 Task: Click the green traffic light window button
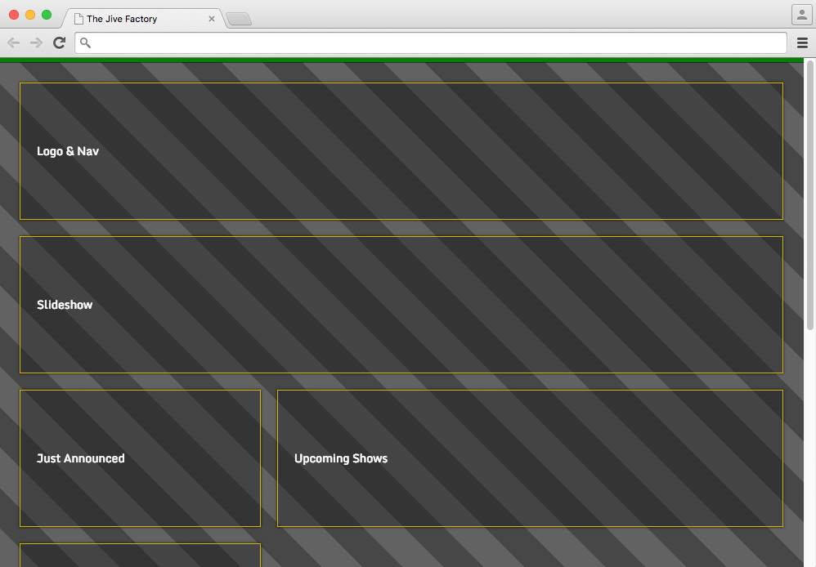click(x=47, y=14)
